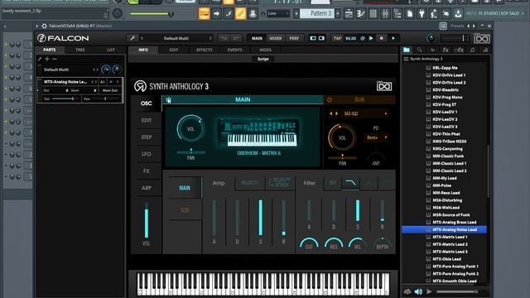Viewport: 530px width, 298px height.
Task: Open the EDIT tab
Action: pos(174,50)
